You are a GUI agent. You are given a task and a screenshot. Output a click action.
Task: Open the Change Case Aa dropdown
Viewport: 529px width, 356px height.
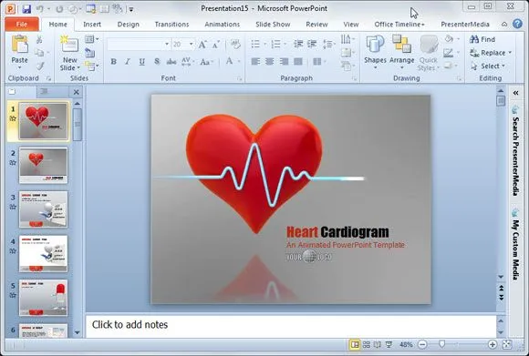206,62
